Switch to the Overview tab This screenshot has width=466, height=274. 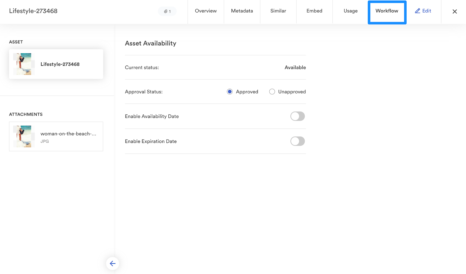[x=206, y=11]
